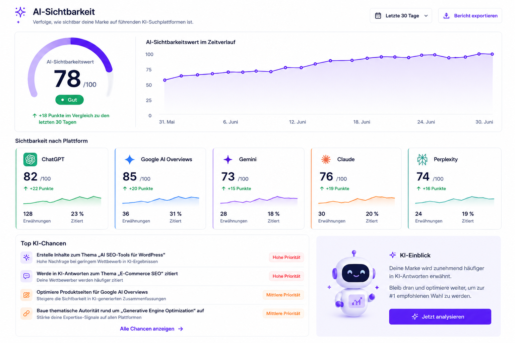Screen dimensions: 515x343
Task: Click the Google AI Overviews star icon
Action: 130,159
